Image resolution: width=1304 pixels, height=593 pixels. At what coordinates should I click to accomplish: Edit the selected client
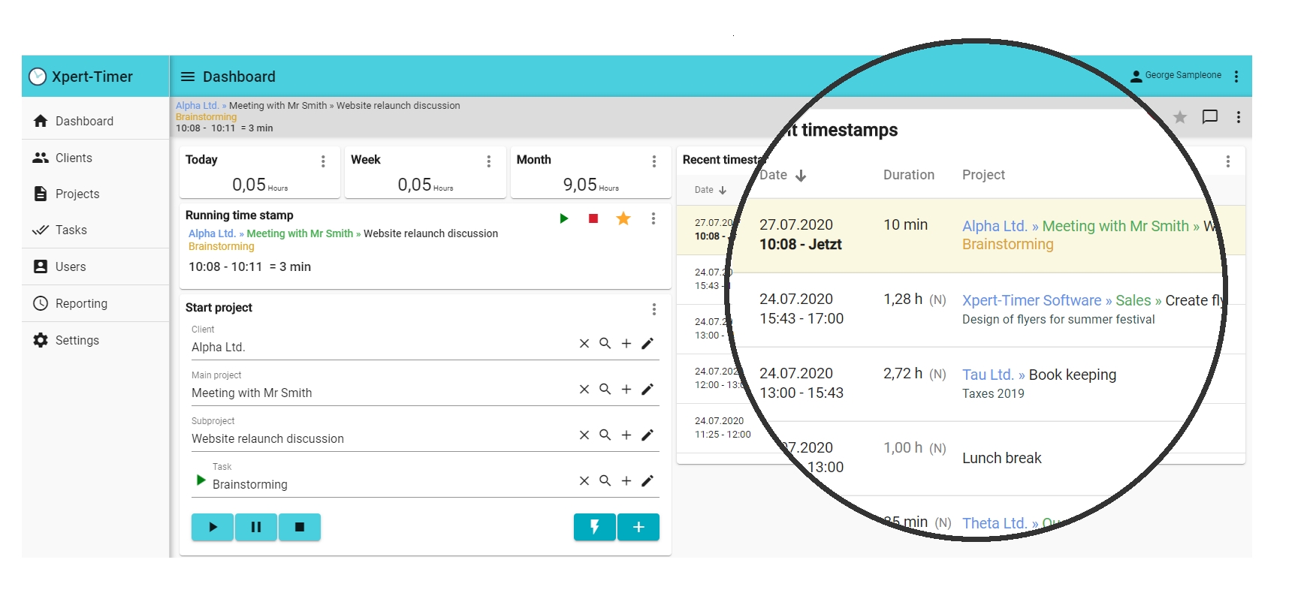click(x=647, y=344)
